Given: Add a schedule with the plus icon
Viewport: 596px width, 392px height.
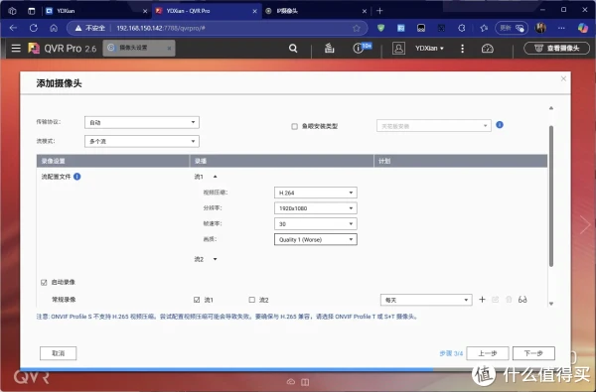Looking at the screenshot, I should tap(482, 300).
